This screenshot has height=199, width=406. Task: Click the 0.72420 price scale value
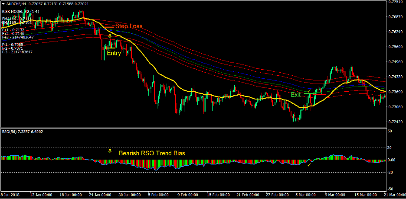[396, 122]
